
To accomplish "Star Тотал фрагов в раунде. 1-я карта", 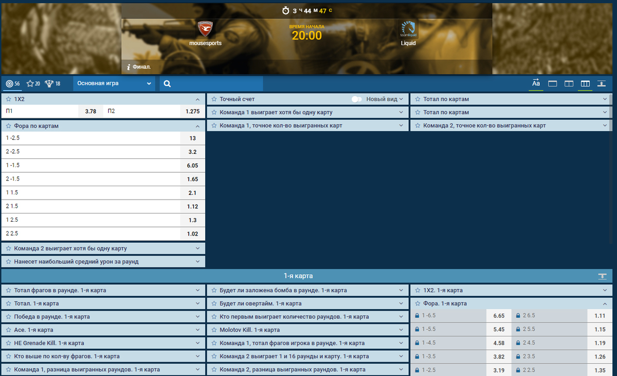I will pyautogui.click(x=8, y=290).
